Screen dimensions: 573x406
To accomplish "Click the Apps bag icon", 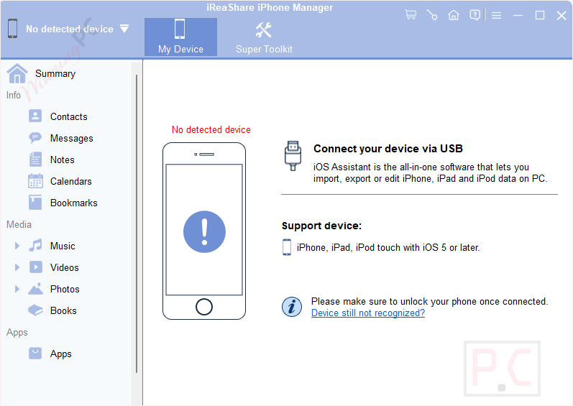I will pyautogui.click(x=35, y=353).
